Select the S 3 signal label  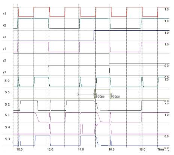(x=8, y=139)
